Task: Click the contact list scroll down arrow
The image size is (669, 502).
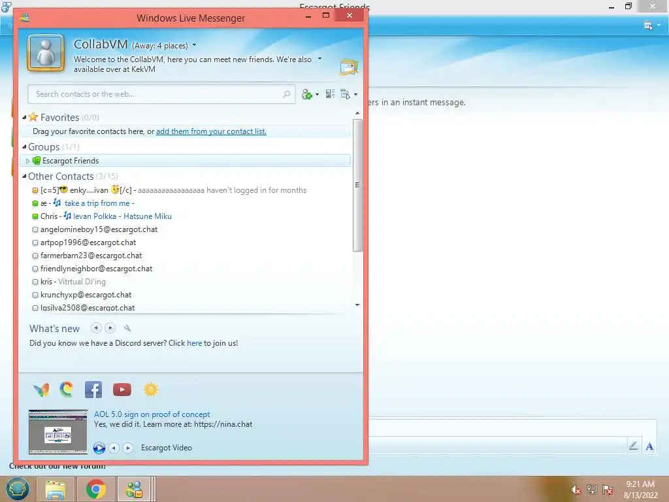Action: click(357, 305)
